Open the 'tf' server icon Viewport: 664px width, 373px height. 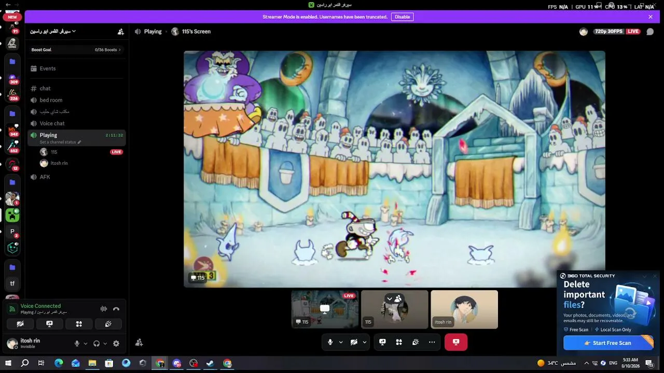coord(12,283)
